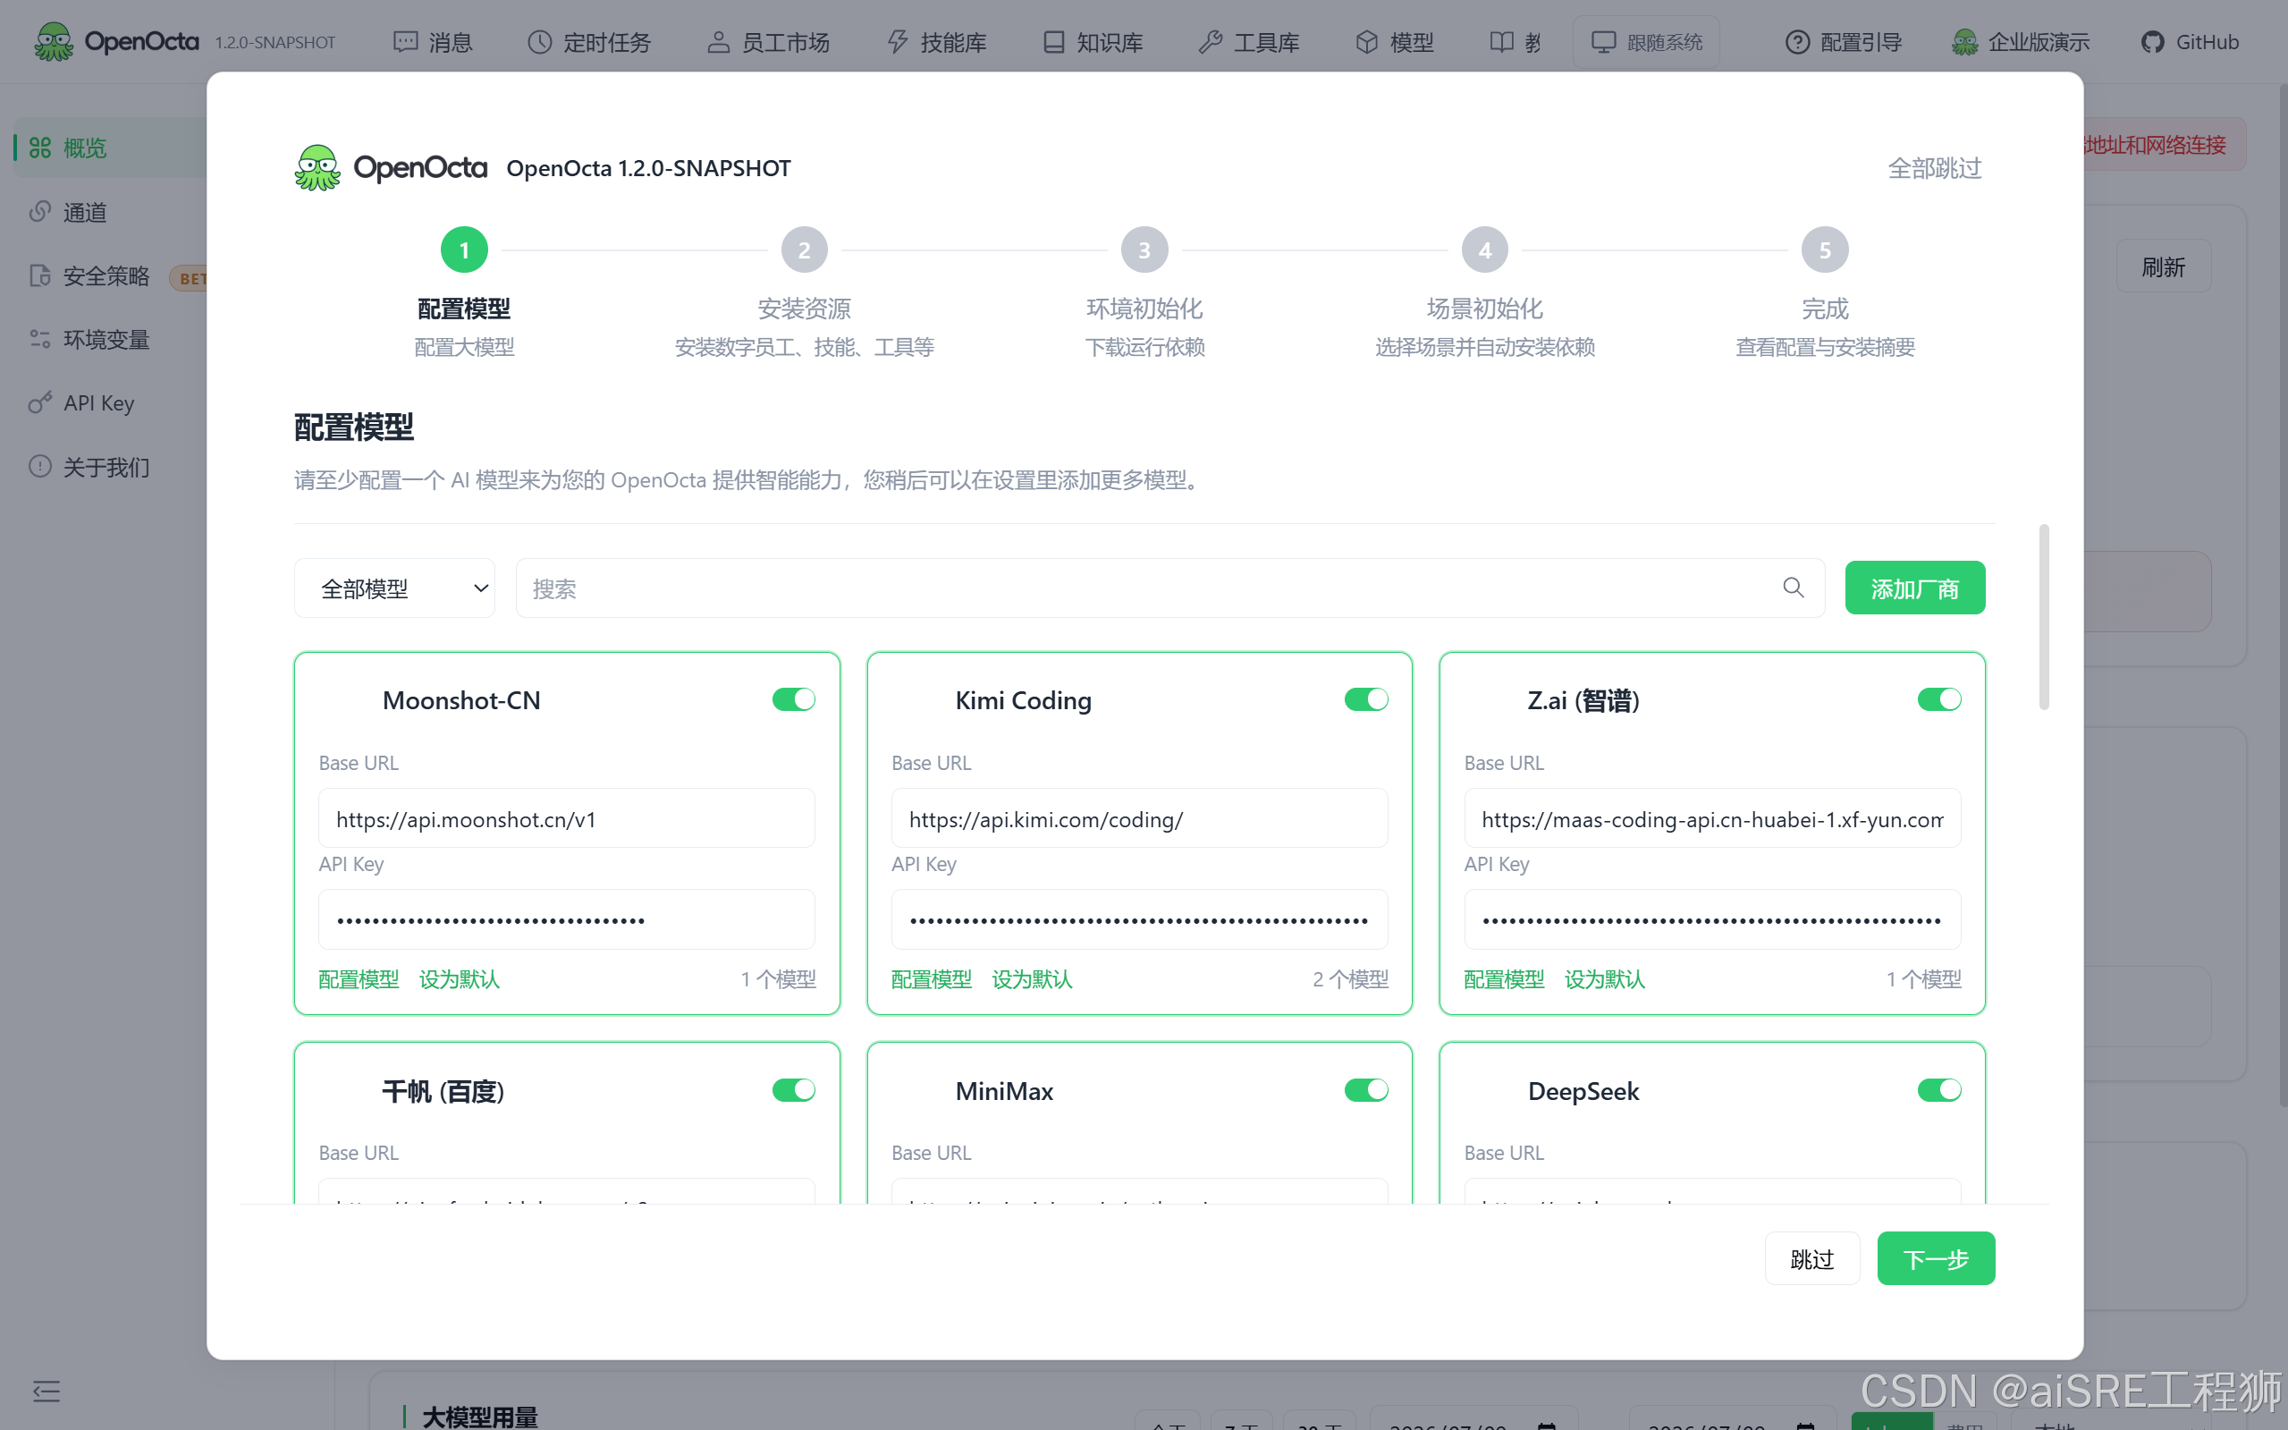This screenshot has width=2288, height=1430.
Task: Toggle off the Moonshot-CN provider switch
Action: tap(794, 699)
